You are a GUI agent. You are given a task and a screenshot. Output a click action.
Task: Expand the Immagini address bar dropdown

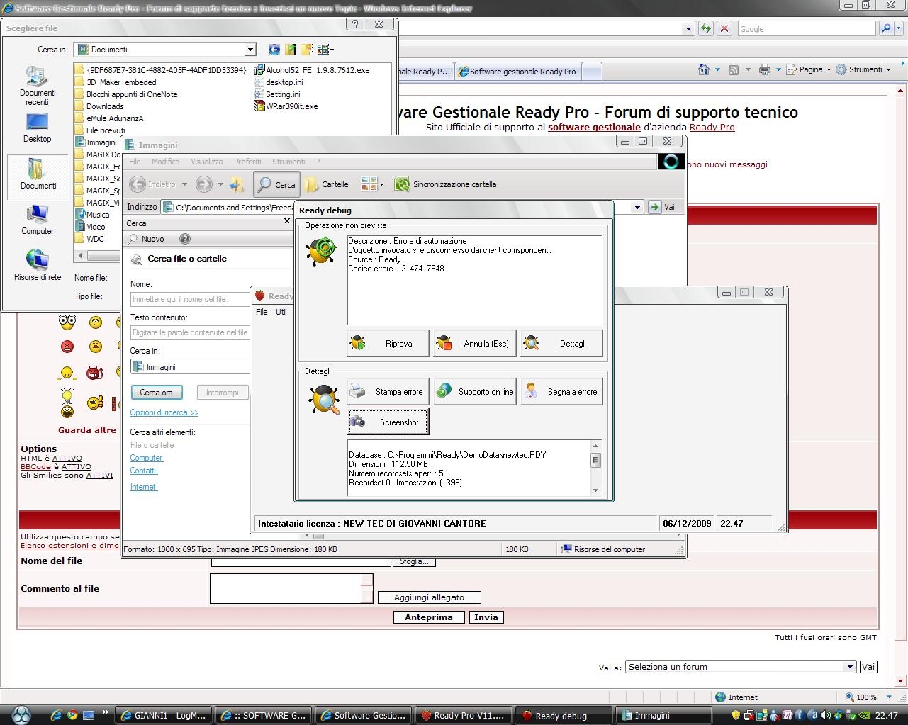(x=637, y=207)
